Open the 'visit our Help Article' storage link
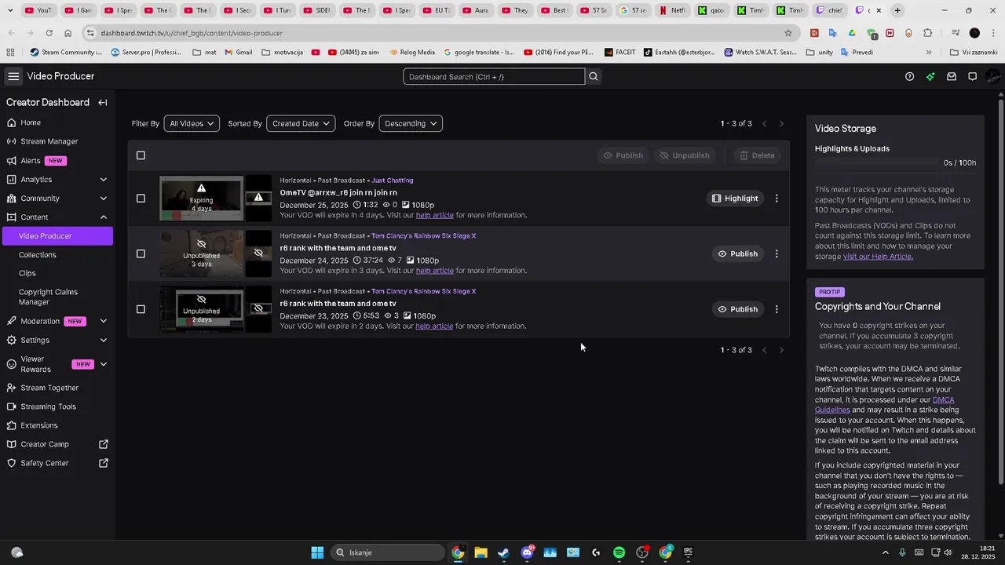 coord(878,257)
